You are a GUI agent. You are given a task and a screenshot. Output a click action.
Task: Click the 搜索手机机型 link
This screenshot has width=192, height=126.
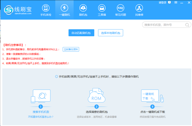pos(41,112)
